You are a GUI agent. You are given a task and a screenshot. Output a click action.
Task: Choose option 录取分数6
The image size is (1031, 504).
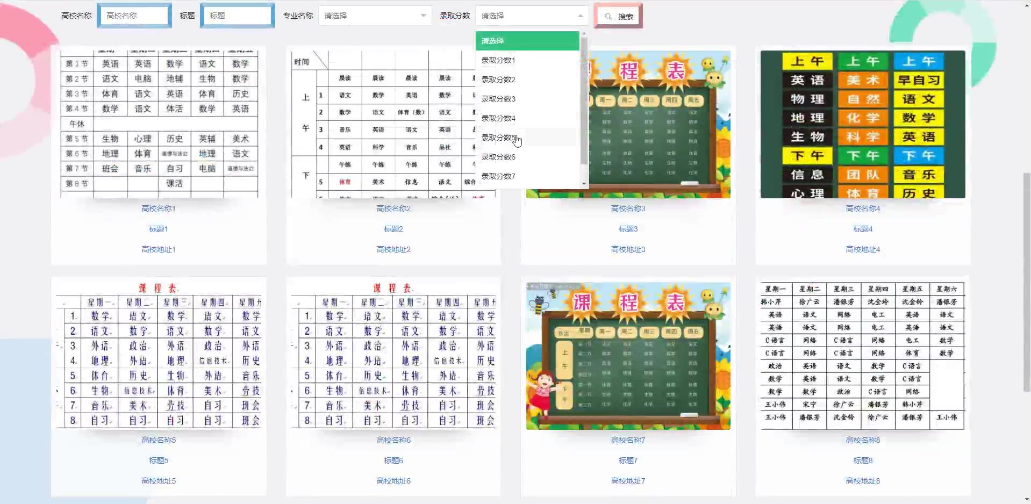527,157
